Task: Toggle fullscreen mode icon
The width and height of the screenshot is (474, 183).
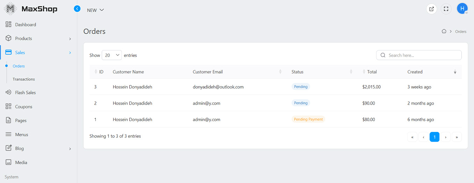Action: (x=446, y=9)
